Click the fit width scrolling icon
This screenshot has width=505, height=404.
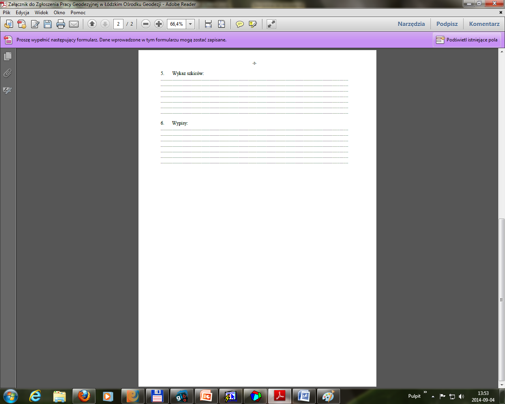208,24
